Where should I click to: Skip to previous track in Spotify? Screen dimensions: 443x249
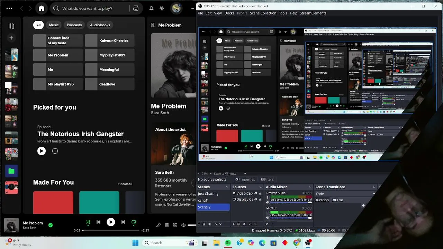click(x=99, y=222)
